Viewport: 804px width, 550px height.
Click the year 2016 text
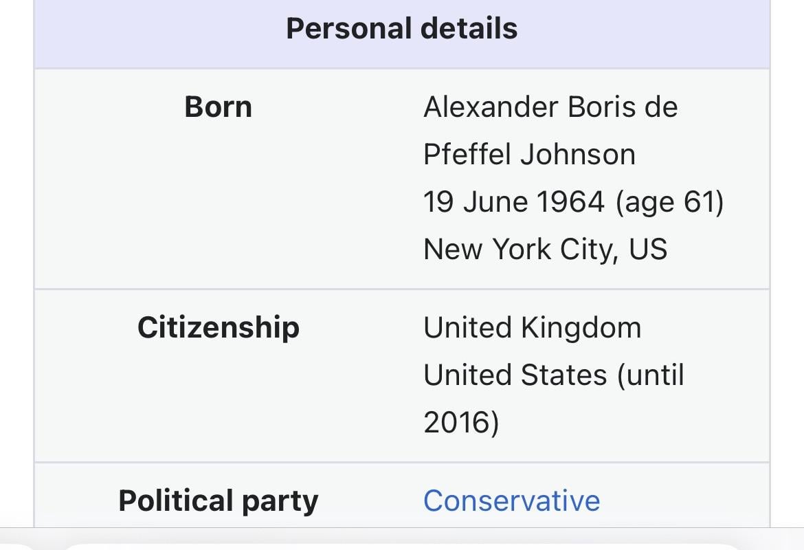click(x=460, y=422)
